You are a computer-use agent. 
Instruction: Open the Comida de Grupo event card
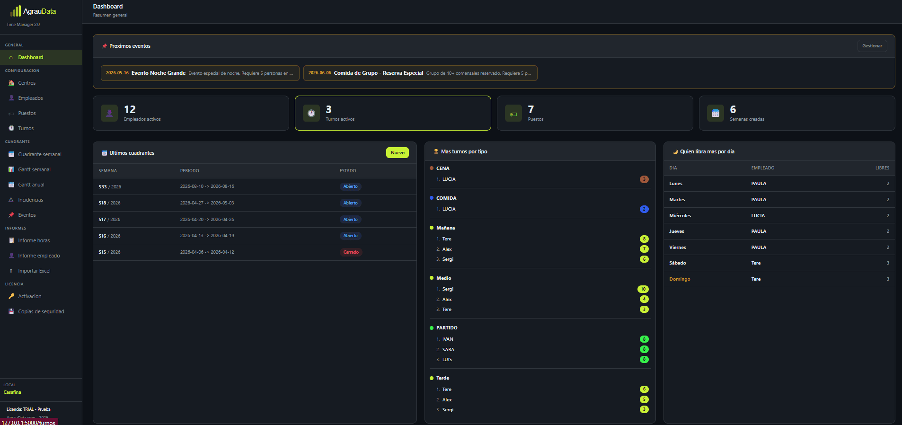tap(420, 73)
